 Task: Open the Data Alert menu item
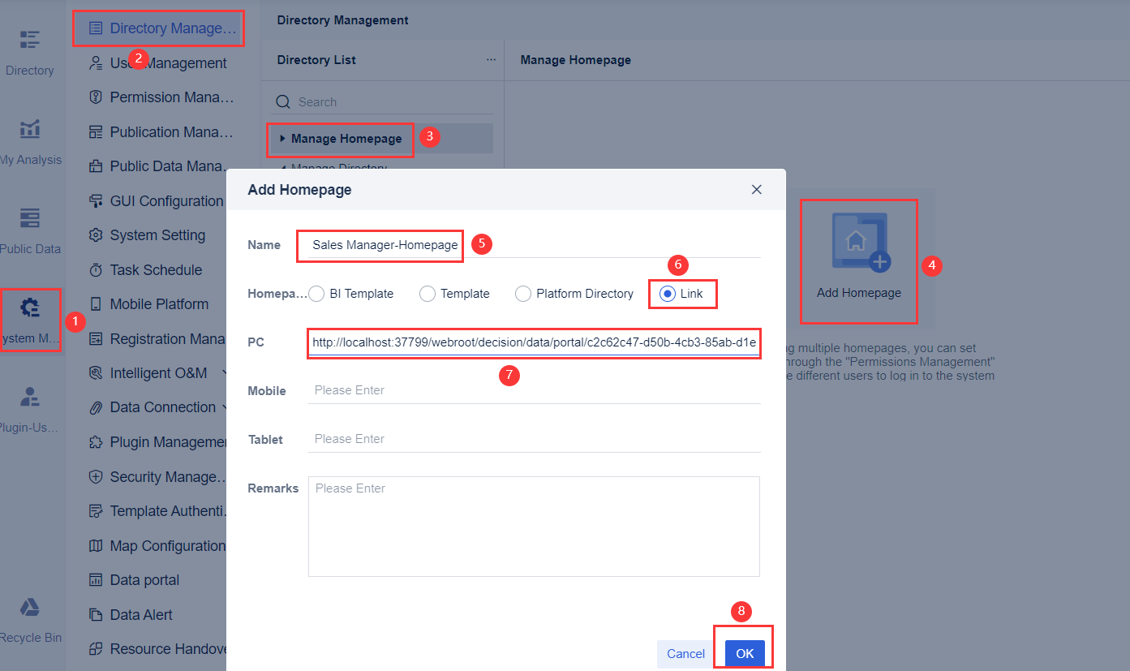(131, 615)
